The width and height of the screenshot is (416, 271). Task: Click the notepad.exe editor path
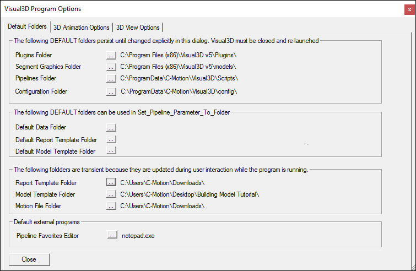click(138, 236)
